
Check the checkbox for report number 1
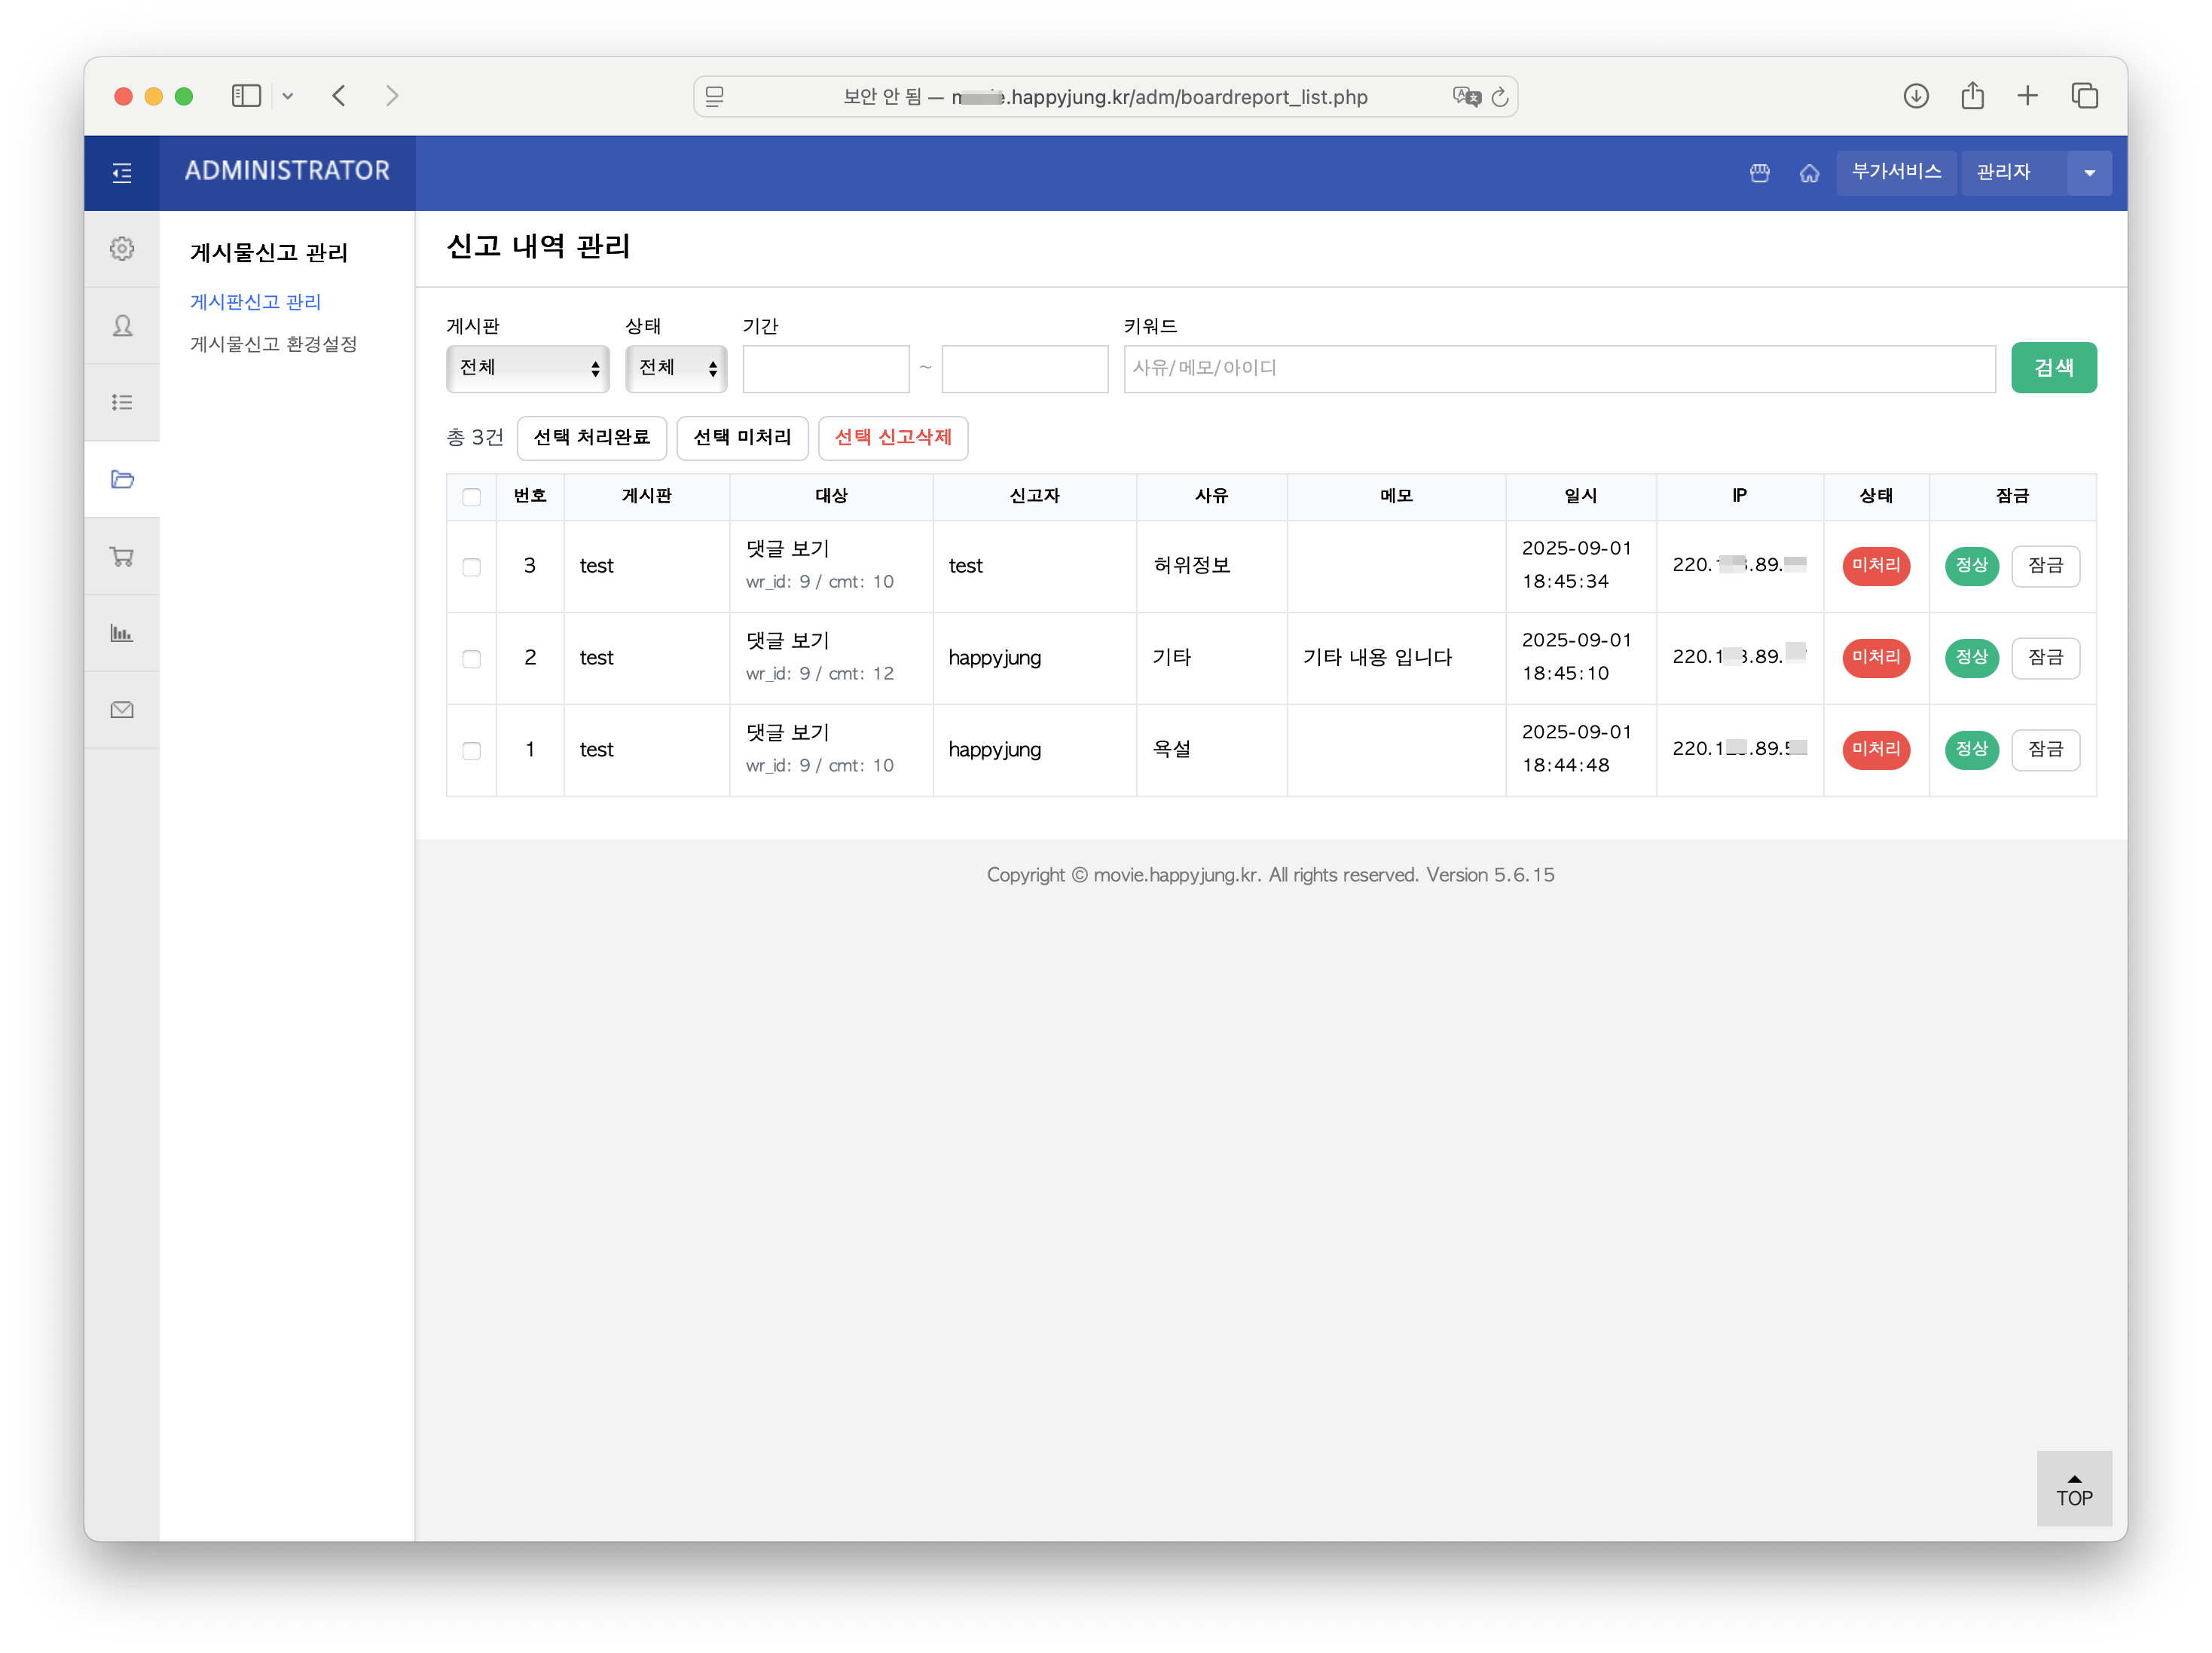pyautogui.click(x=471, y=751)
